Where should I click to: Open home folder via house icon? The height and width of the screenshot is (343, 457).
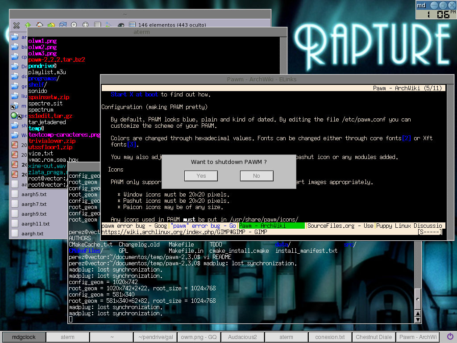tap(40, 25)
